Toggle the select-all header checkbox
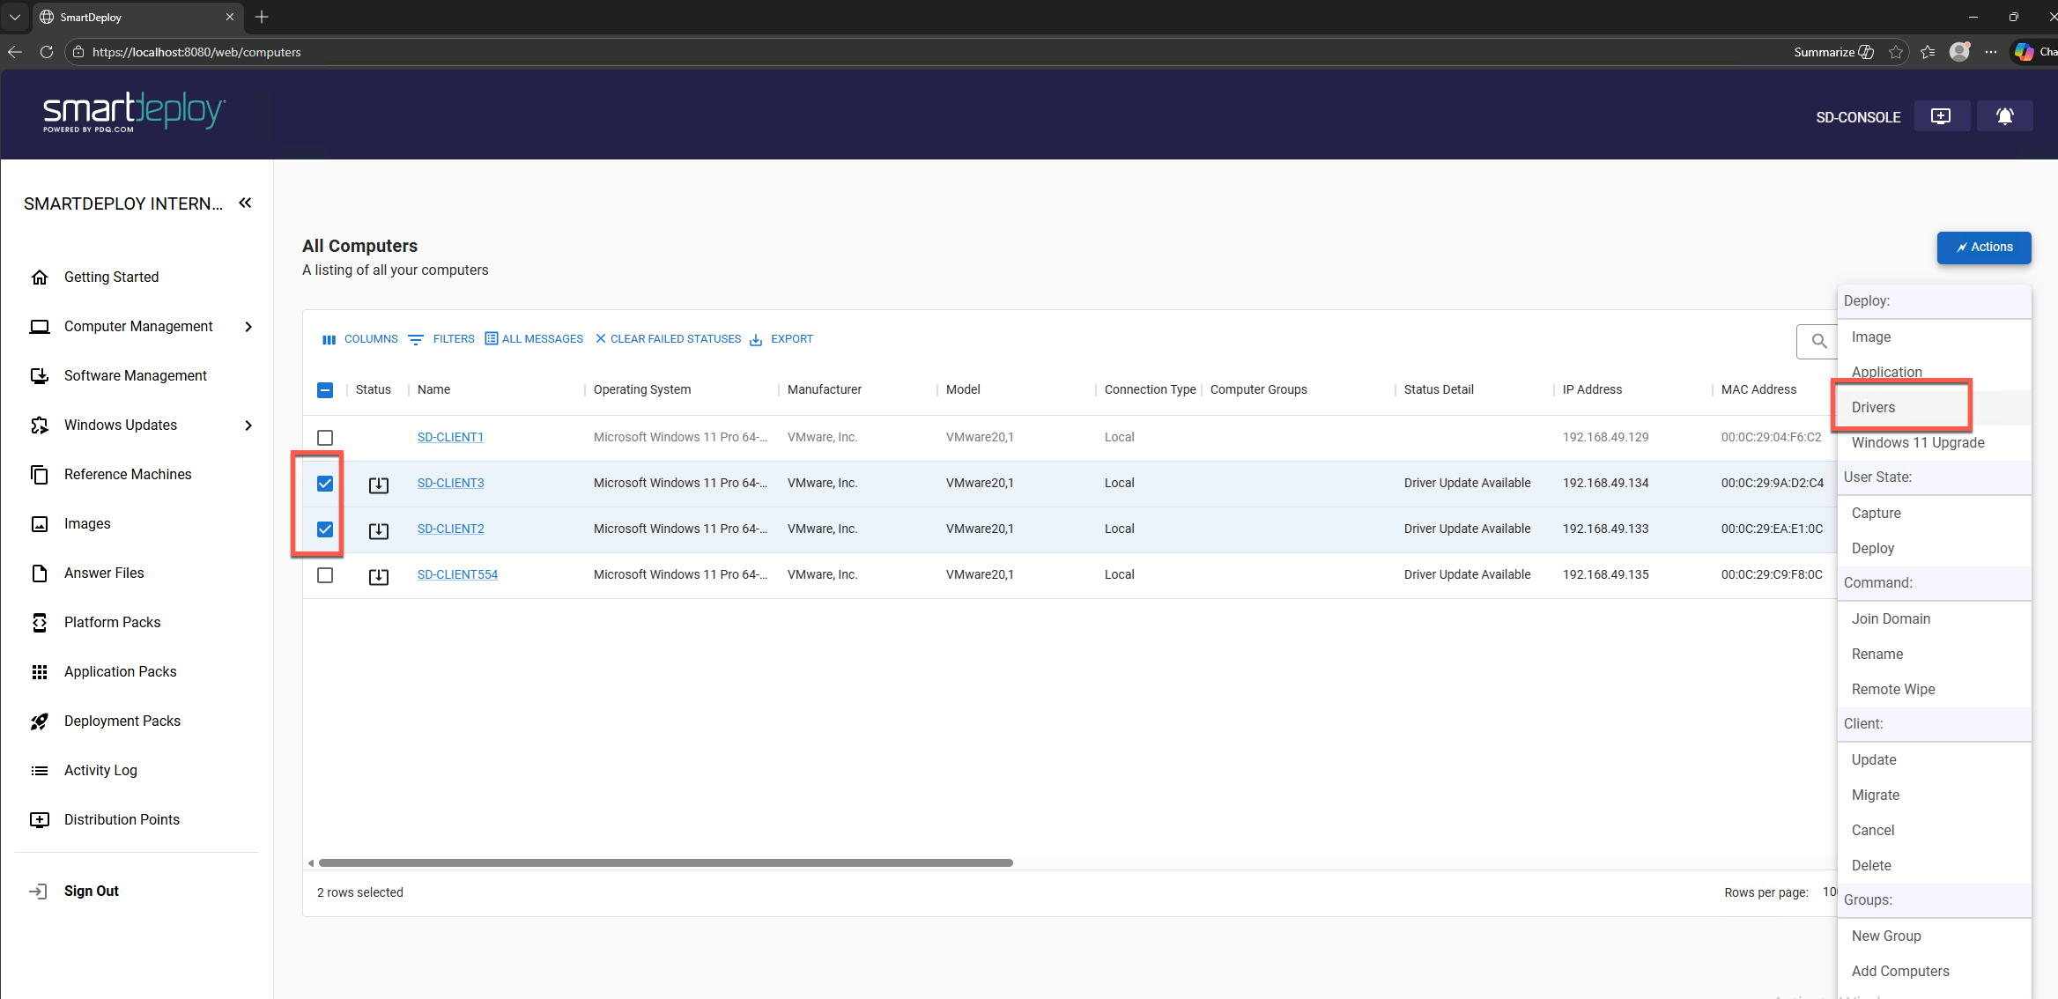The image size is (2058, 999). (325, 390)
